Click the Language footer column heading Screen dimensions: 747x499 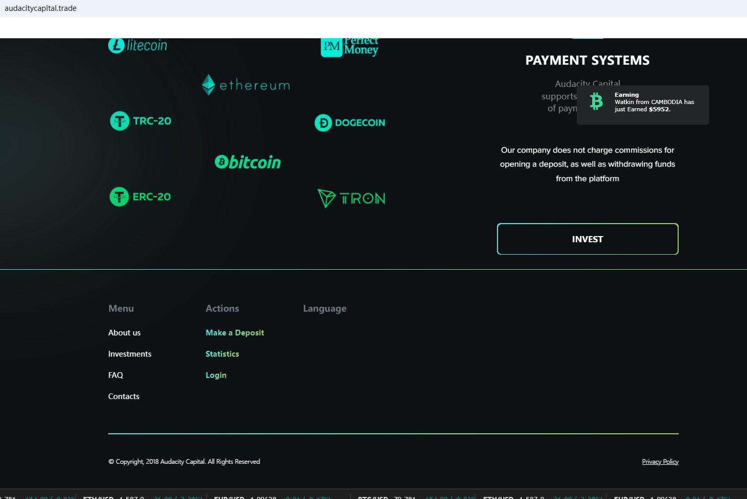tap(325, 309)
